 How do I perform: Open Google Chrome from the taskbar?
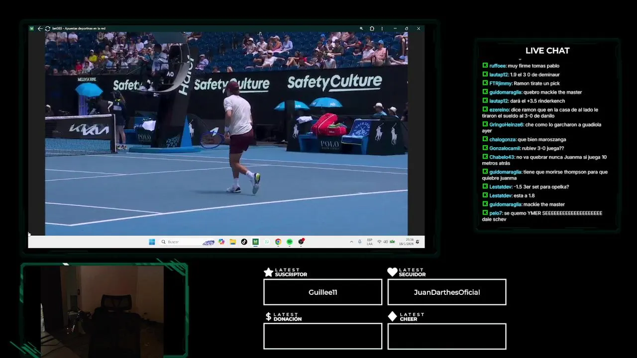click(278, 242)
